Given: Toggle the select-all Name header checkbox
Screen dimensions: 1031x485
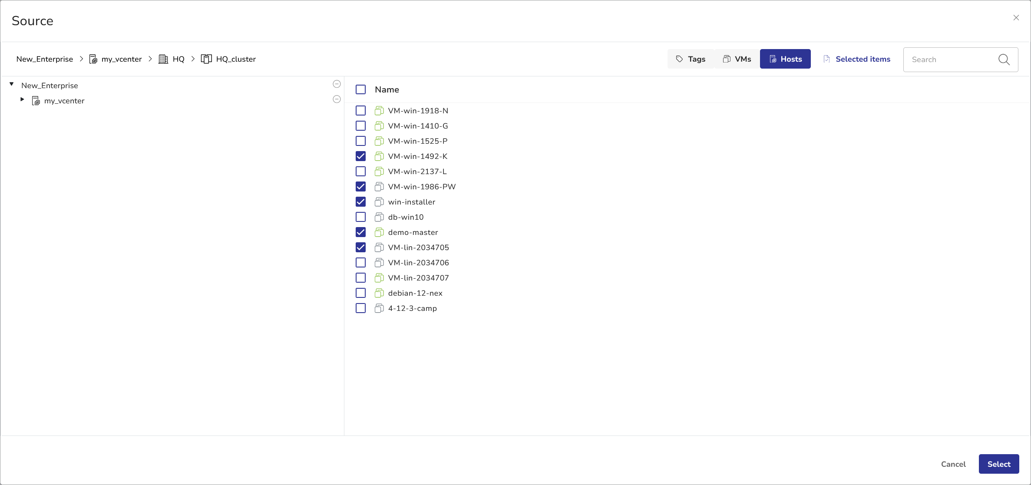Looking at the screenshot, I should (x=360, y=89).
